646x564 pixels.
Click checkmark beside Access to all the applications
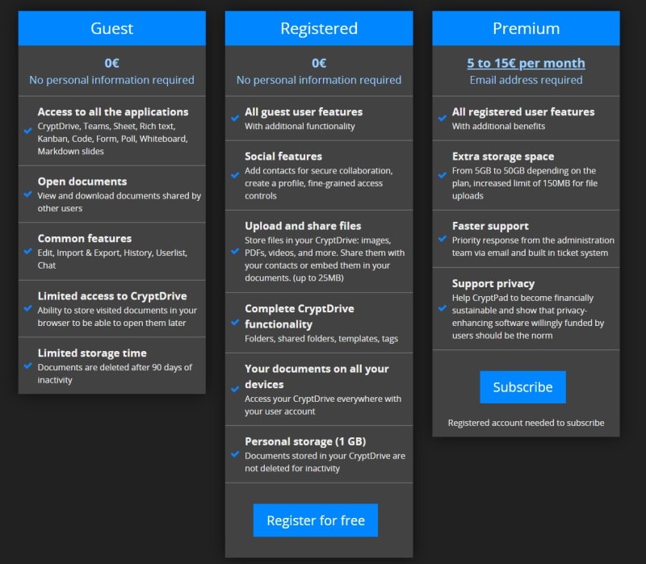pyautogui.click(x=27, y=131)
